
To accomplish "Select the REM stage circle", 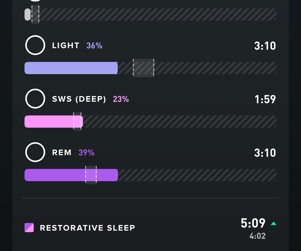I will pyautogui.click(x=35, y=152).
